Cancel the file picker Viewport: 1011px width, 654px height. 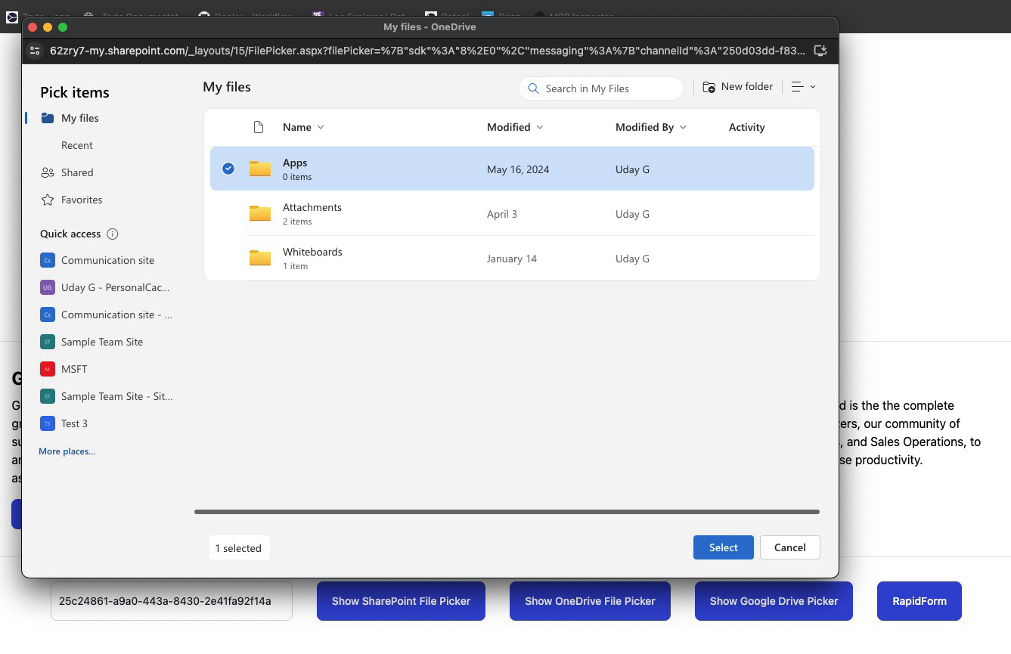click(x=789, y=547)
